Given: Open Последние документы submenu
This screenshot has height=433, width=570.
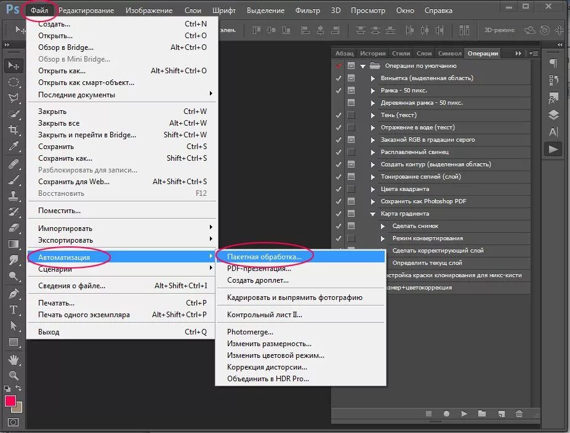Looking at the screenshot, I should pos(122,95).
